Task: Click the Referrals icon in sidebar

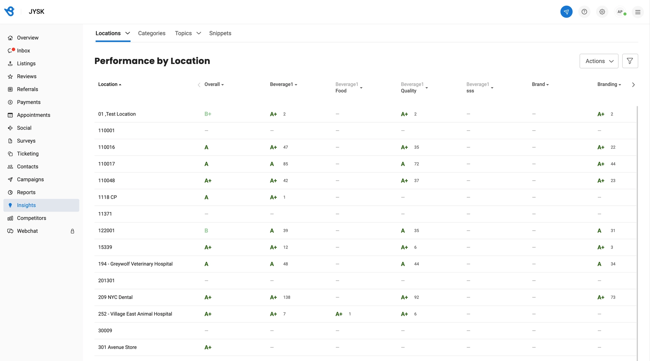Action: tap(10, 89)
